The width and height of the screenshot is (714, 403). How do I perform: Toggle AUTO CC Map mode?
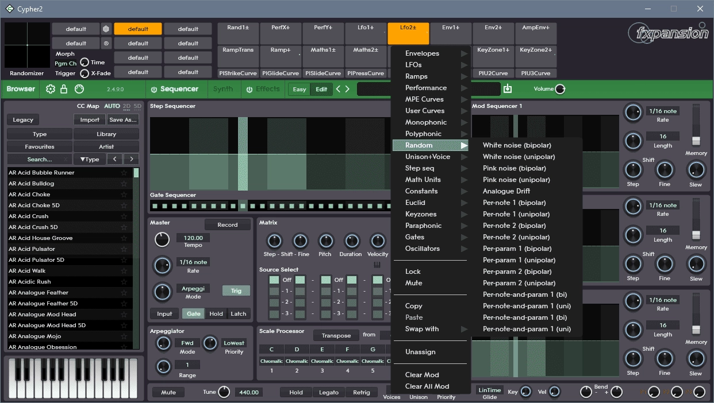(112, 106)
